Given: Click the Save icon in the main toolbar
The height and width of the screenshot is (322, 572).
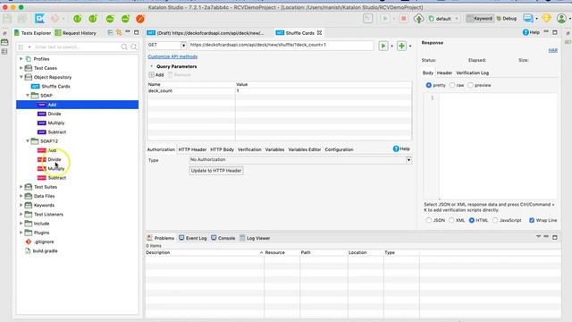Looking at the screenshot, I should 7,19.
